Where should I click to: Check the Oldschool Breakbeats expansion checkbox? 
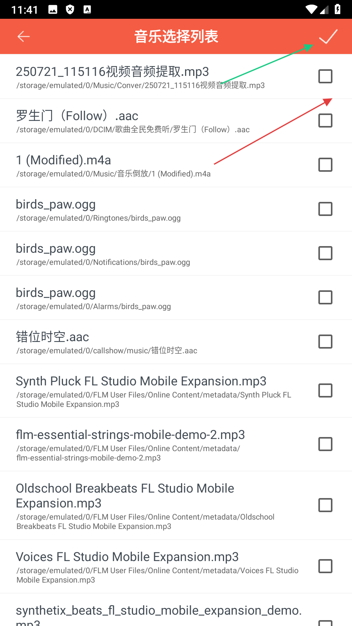[325, 505]
